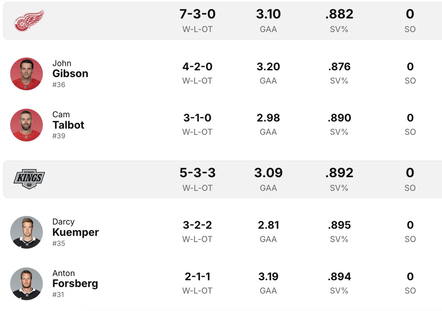
Task: Click the Los Angeles Kings logo
Action: [29, 179]
